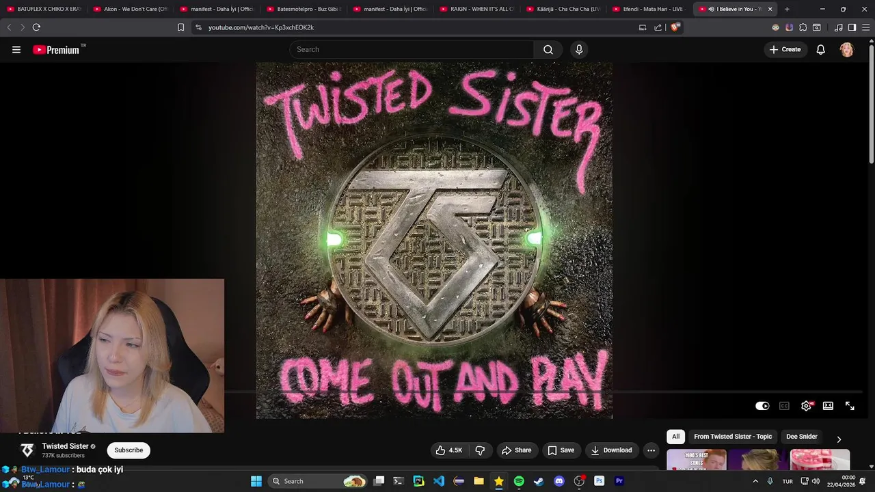This screenshot has height=492, width=875.
Task: Save the video to playlist
Action: [x=561, y=450]
